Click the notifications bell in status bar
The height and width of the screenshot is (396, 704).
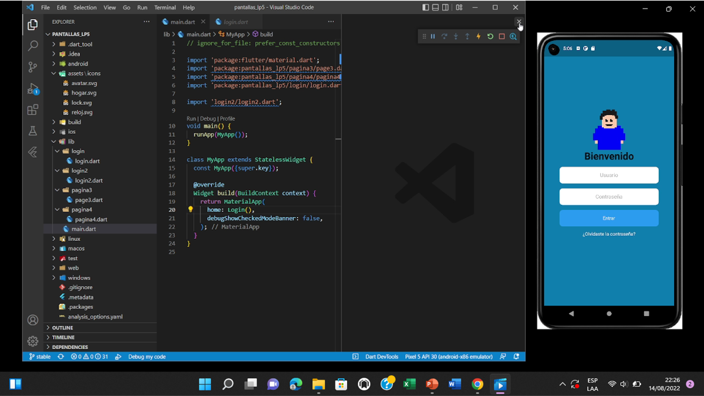516,356
